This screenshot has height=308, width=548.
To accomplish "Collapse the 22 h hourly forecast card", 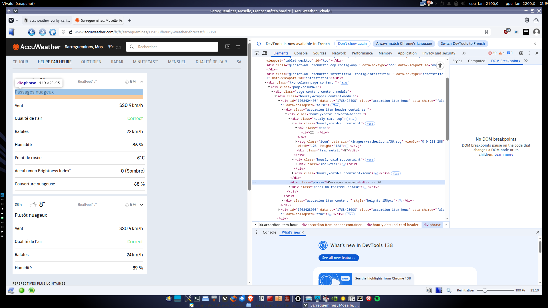I will tap(142, 82).
